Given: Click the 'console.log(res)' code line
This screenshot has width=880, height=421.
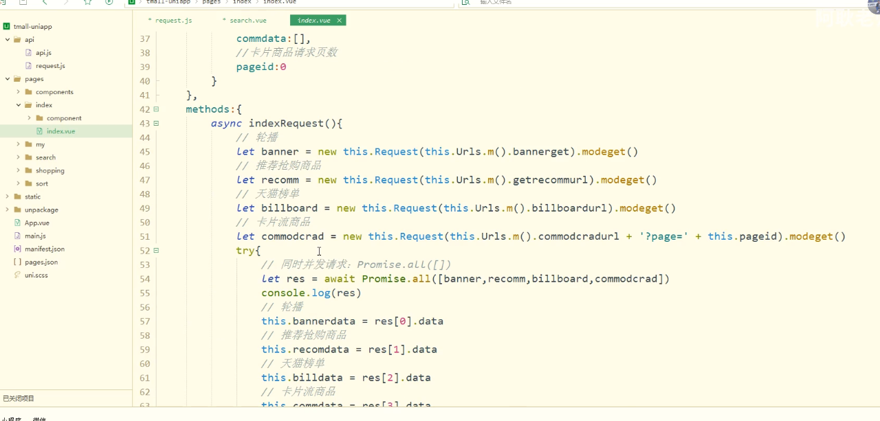Looking at the screenshot, I should pyautogui.click(x=311, y=293).
